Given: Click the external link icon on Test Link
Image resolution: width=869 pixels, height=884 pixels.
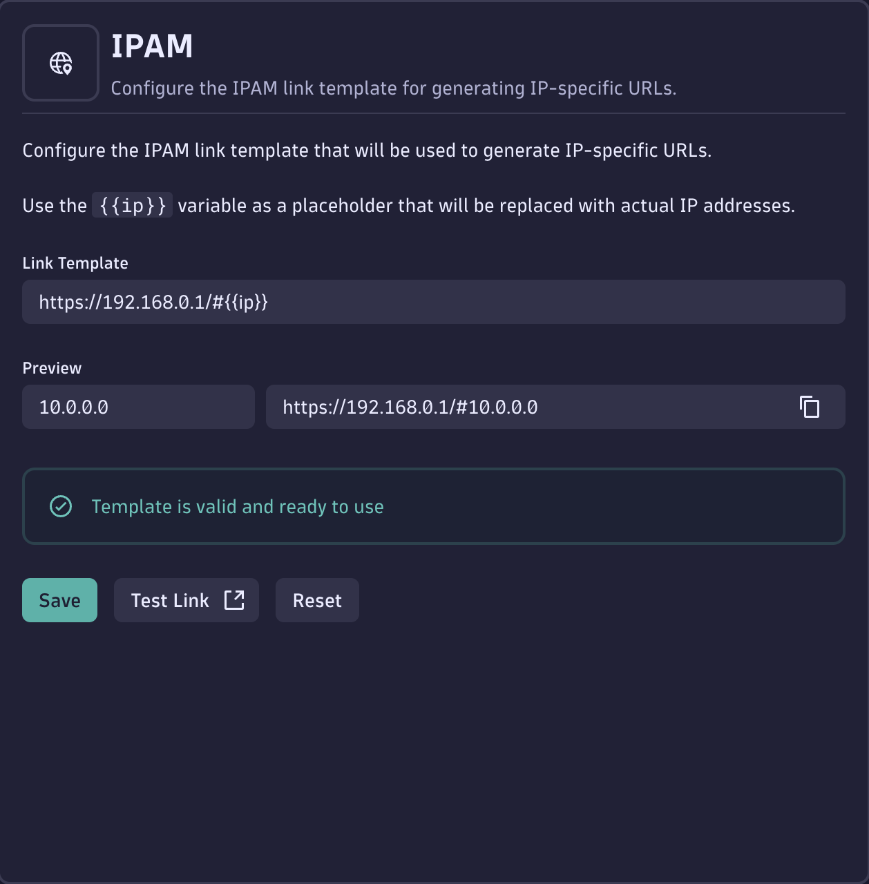Looking at the screenshot, I should (x=235, y=600).
